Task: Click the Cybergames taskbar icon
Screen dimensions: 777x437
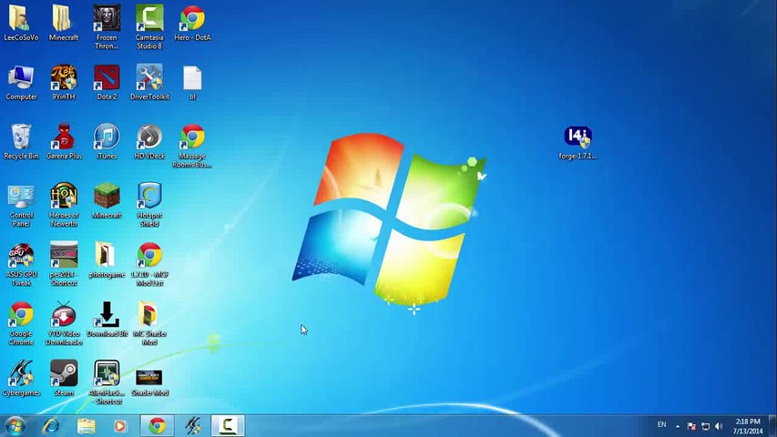Action: point(193,425)
